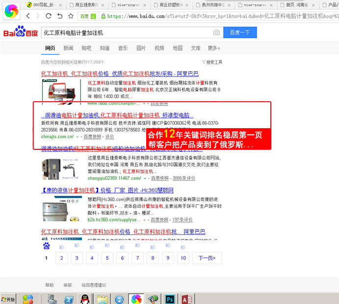
Task: Open Photoshop from the taskbar
Action: tap(170, 300)
